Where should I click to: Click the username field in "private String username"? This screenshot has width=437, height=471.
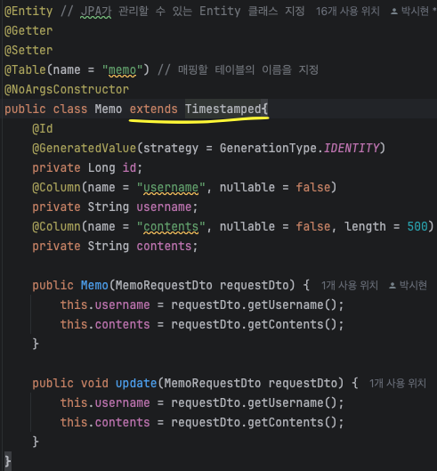[x=164, y=207]
